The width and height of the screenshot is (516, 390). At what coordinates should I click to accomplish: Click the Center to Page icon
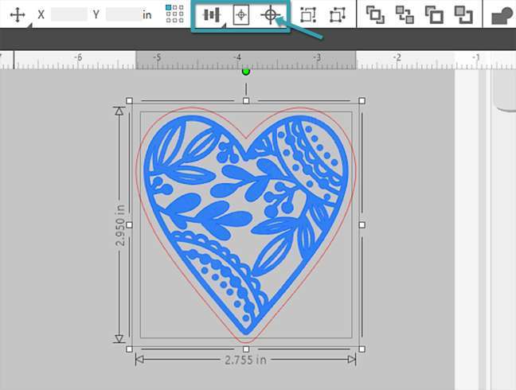[241, 15]
